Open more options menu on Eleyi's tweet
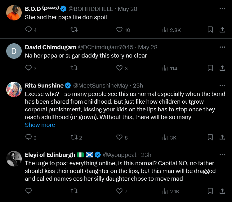Viewport: 232px width, 202px height. [222, 155]
